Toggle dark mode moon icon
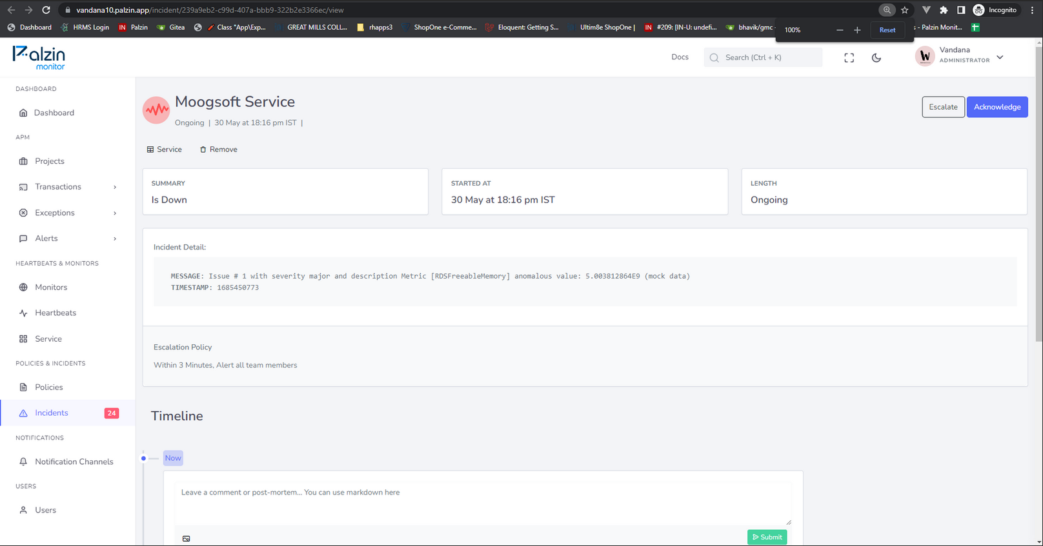1043x546 pixels. point(876,57)
